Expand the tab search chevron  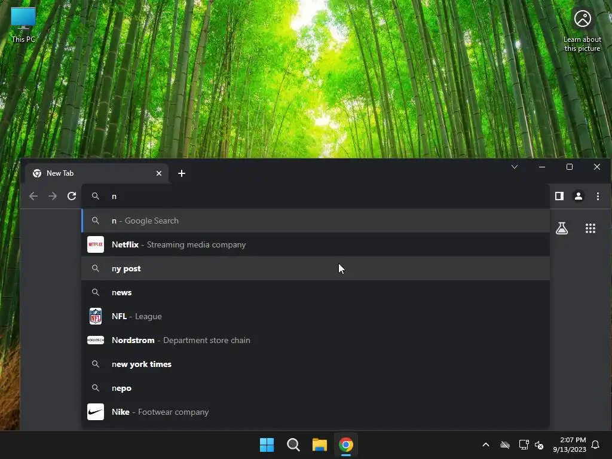click(x=515, y=167)
